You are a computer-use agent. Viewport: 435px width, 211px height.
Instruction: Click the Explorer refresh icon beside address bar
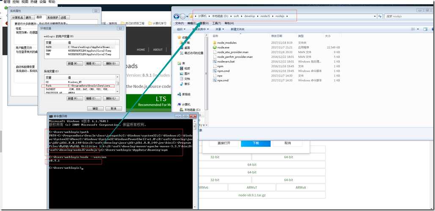point(380,16)
